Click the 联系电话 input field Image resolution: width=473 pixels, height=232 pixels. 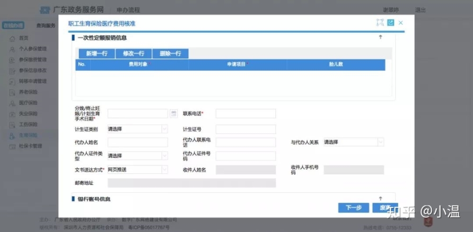245,113
